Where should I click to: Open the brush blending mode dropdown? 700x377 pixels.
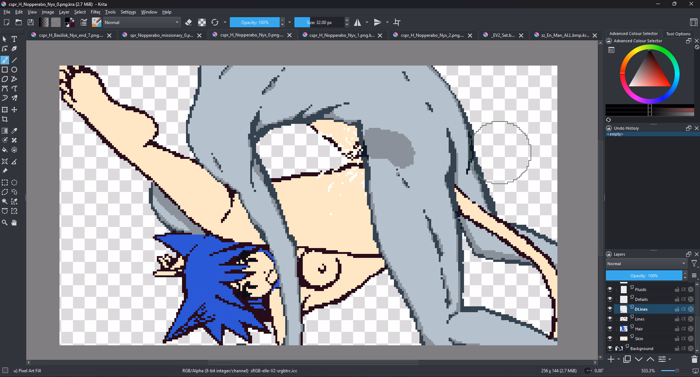(142, 23)
